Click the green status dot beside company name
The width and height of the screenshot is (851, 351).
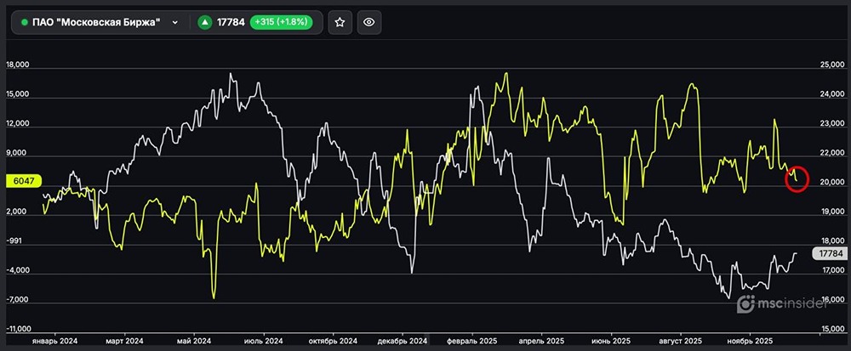tap(25, 23)
